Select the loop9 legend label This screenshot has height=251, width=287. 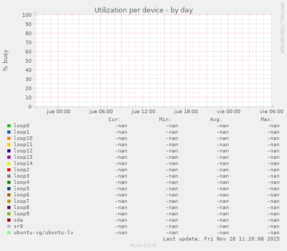(22, 214)
